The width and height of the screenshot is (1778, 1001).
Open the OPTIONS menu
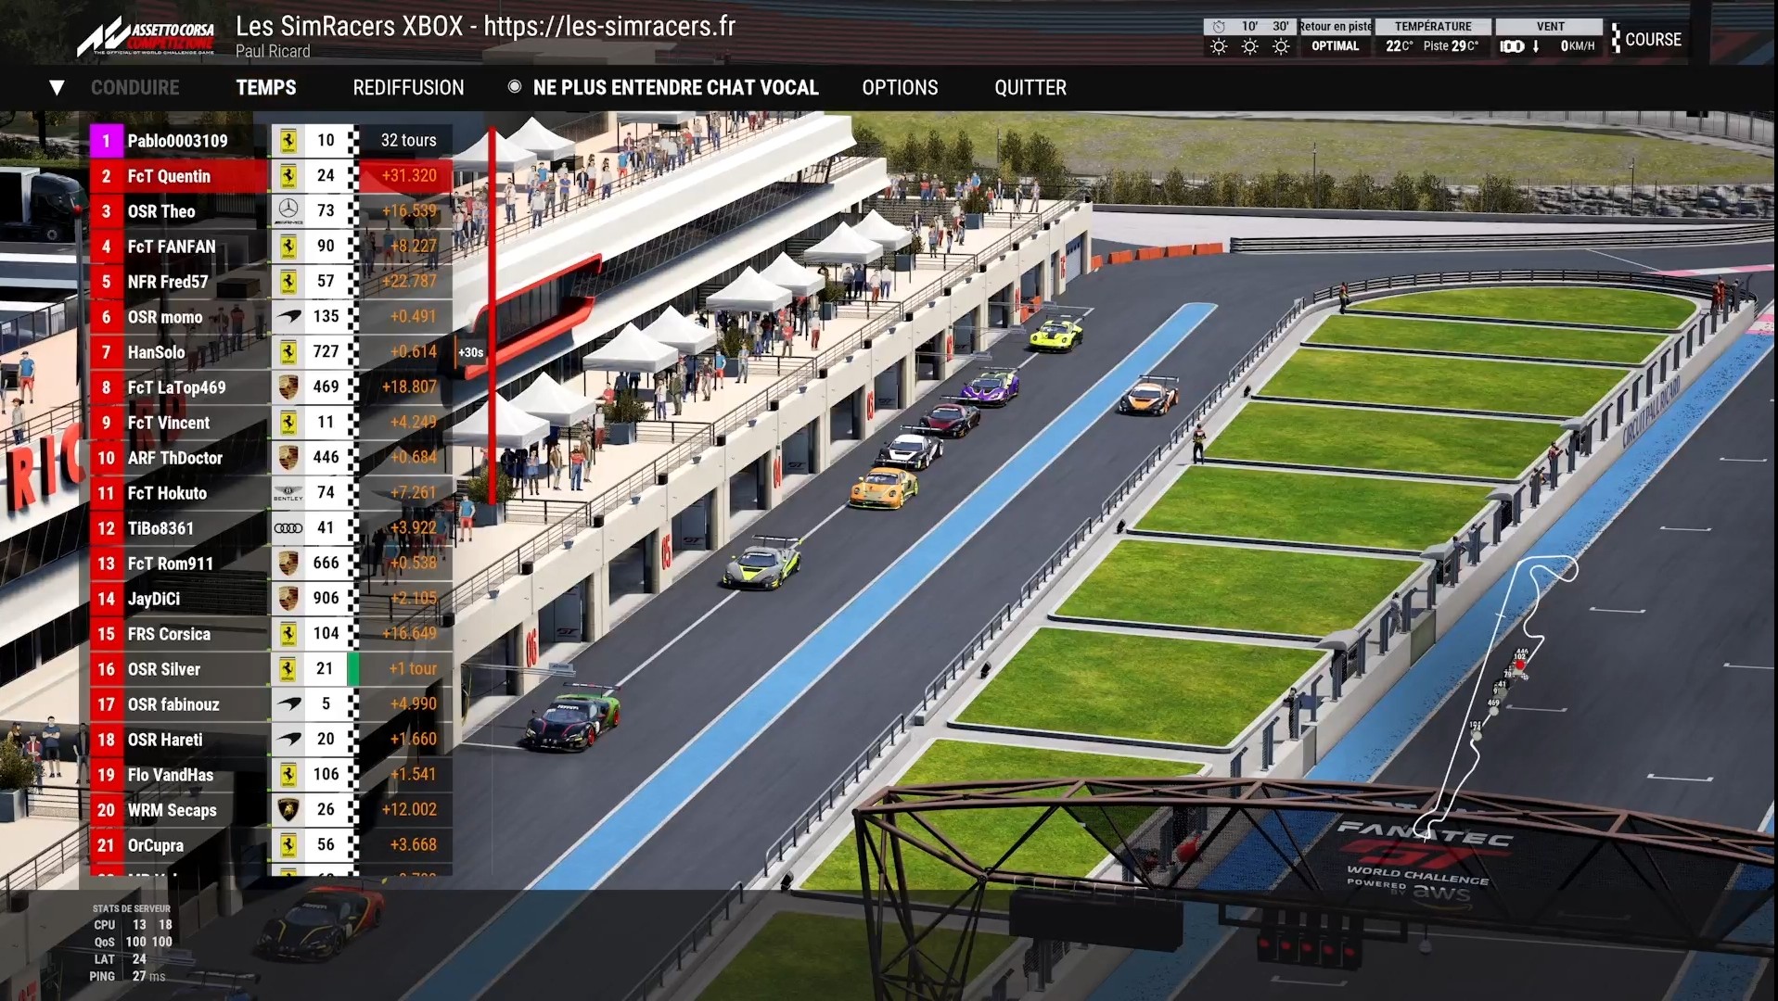[x=900, y=88]
